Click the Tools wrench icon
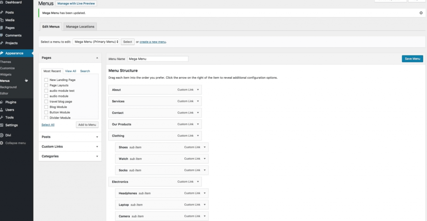This screenshot has width=427, height=221. tap(2, 117)
